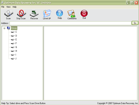Maximize the application window

pos(132,3)
